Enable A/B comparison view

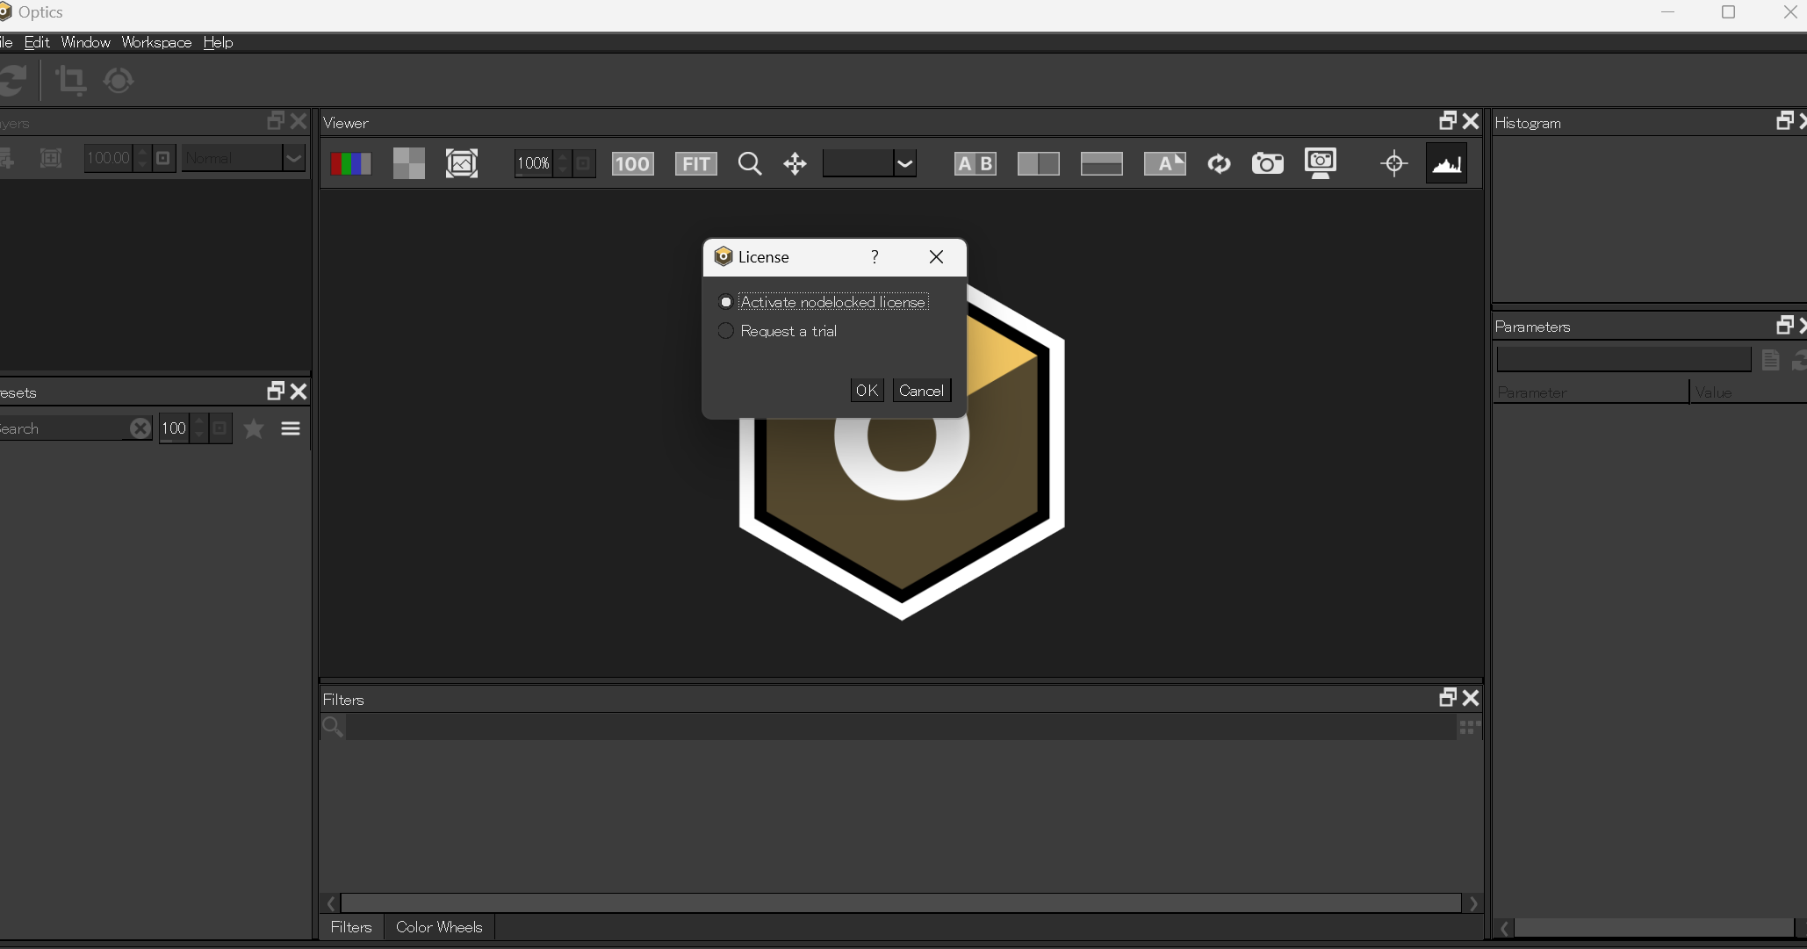coord(975,163)
